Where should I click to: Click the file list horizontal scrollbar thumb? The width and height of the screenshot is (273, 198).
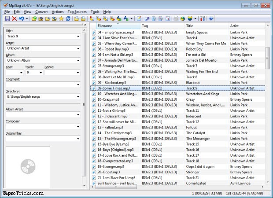[116, 187]
